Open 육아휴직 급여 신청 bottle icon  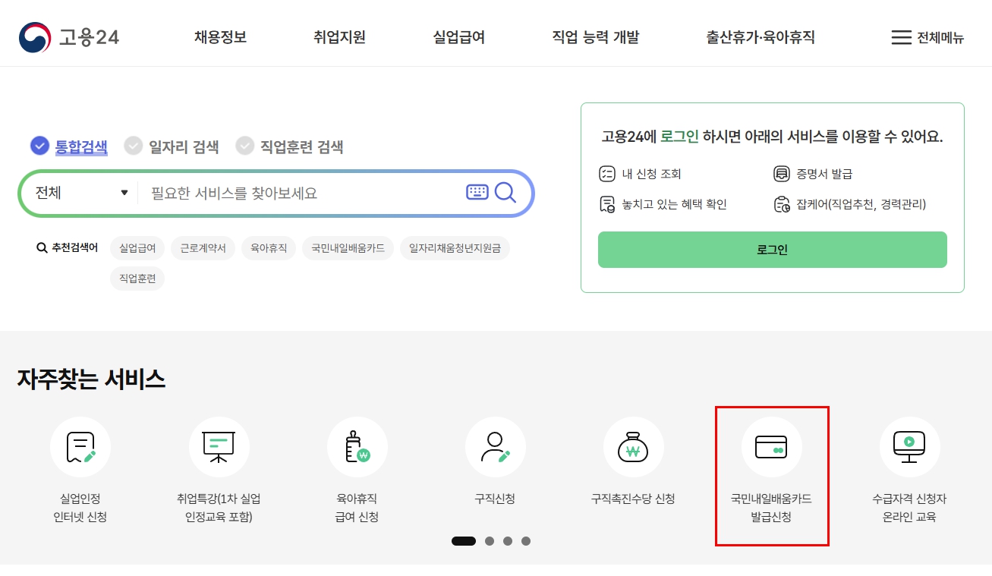coord(357,447)
